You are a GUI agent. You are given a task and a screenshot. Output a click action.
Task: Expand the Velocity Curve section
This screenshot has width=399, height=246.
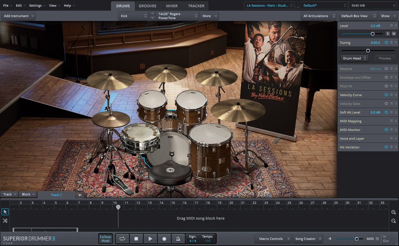pyautogui.click(x=396, y=95)
